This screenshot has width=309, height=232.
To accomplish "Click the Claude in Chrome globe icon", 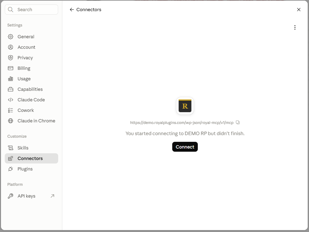I will click(11, 121).
